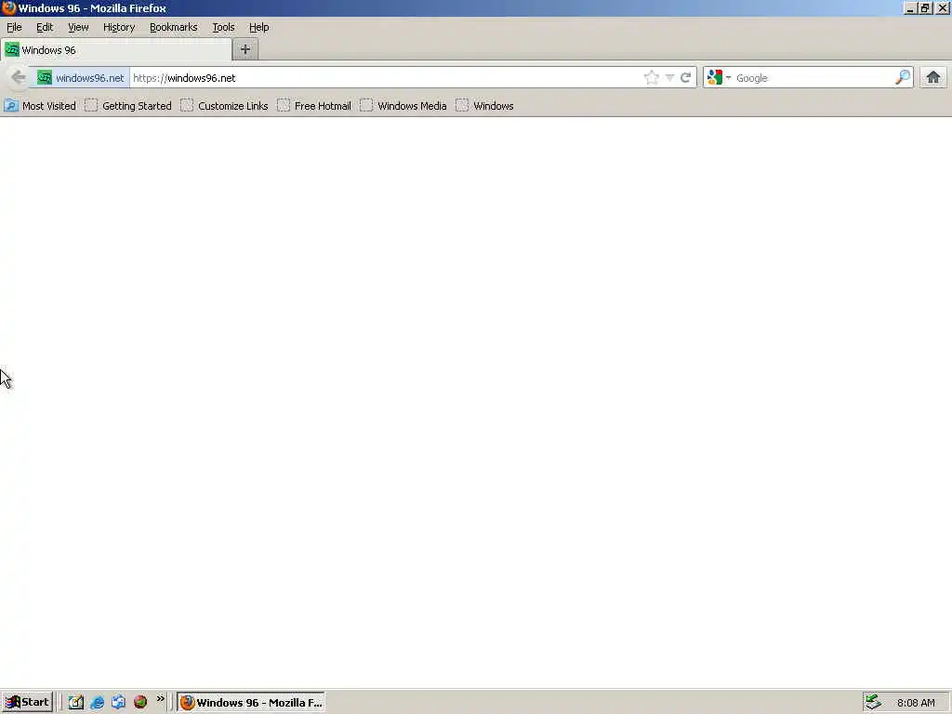
Task: Open the File menu
Action: pyautogui.click(x=14, y=27)
